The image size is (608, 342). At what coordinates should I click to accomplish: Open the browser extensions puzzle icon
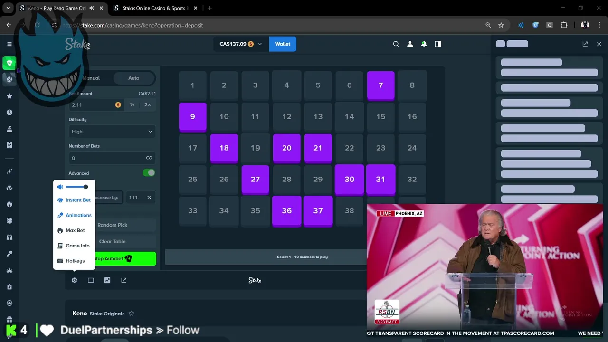[x=564, y=25]
